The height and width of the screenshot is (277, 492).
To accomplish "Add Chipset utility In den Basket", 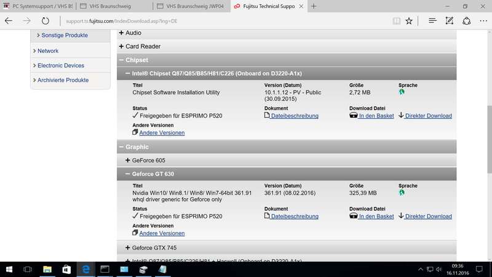I will pos(376,116).
